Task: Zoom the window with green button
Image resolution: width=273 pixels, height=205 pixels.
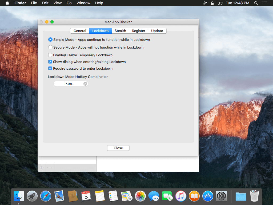Action: tap(52, 22)
